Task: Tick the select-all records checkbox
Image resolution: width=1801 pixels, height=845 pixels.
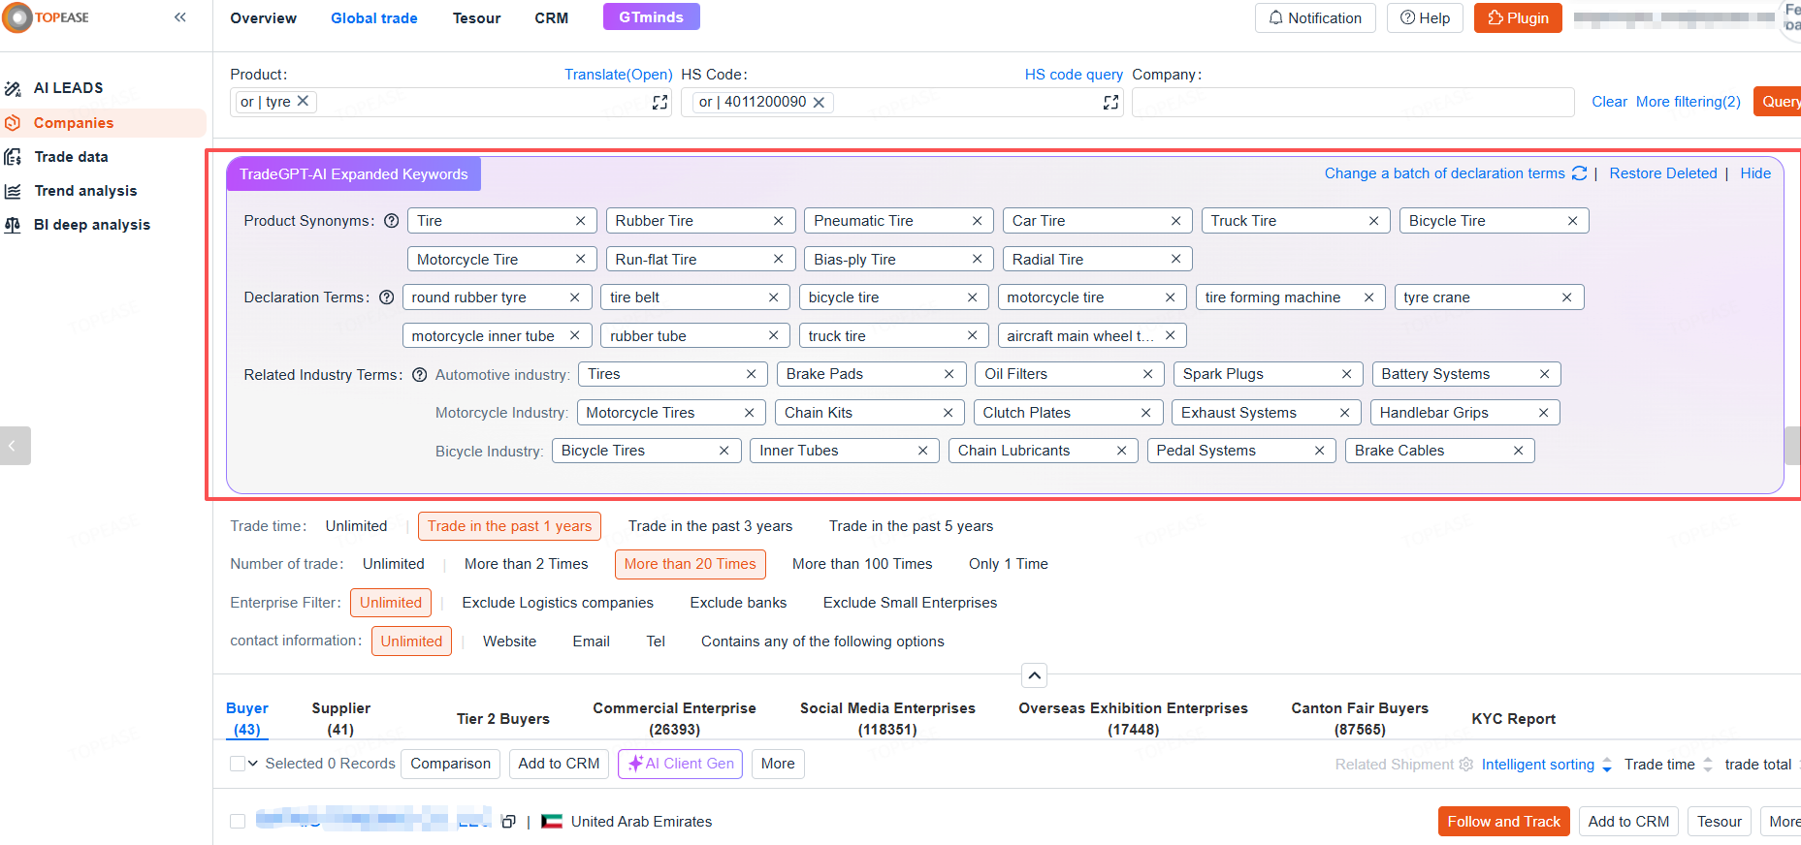Action: tap(238, 764)
